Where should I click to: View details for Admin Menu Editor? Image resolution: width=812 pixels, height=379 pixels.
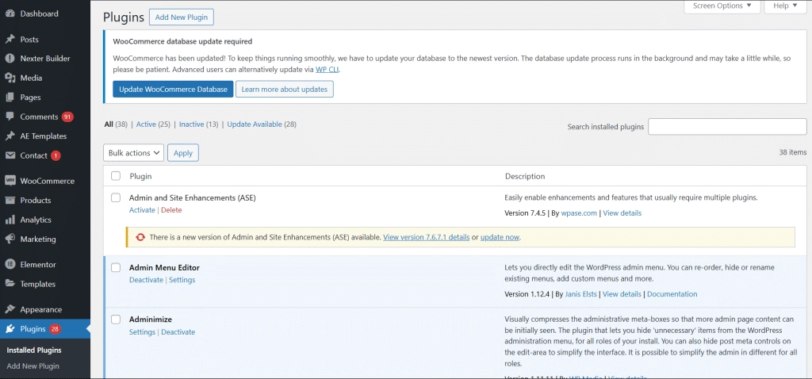coord(622,293)
